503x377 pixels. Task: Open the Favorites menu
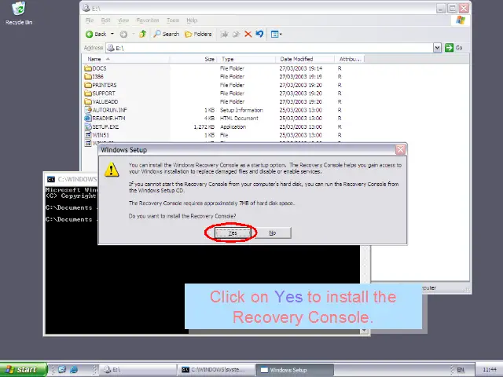148,20
